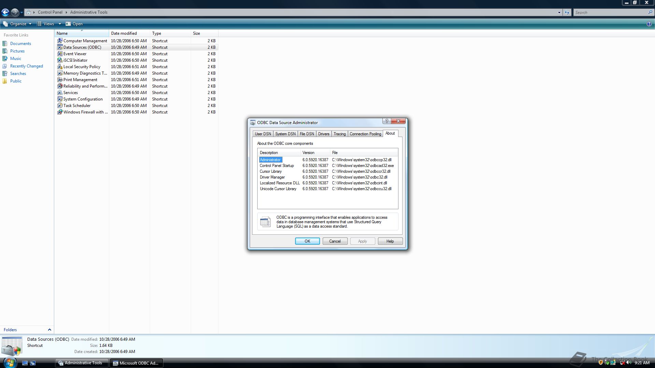The image size is (655, 368).
Task: Click Cancel in the ODBC dialog
Action: [x=335, y=241]
